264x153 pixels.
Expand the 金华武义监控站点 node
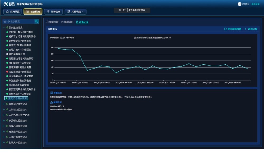pyautogui.click(x=4, y=104)
